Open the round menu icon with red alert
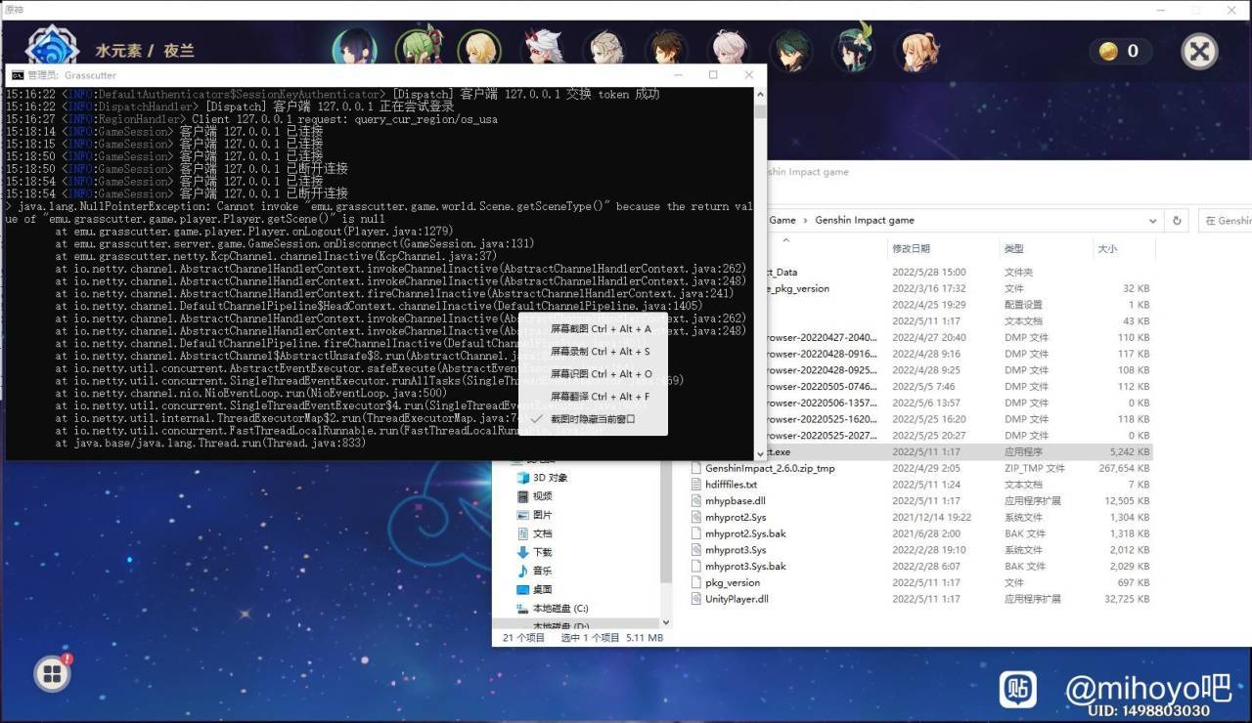This screenshot has height=723, width=1252. pos(52,674)
